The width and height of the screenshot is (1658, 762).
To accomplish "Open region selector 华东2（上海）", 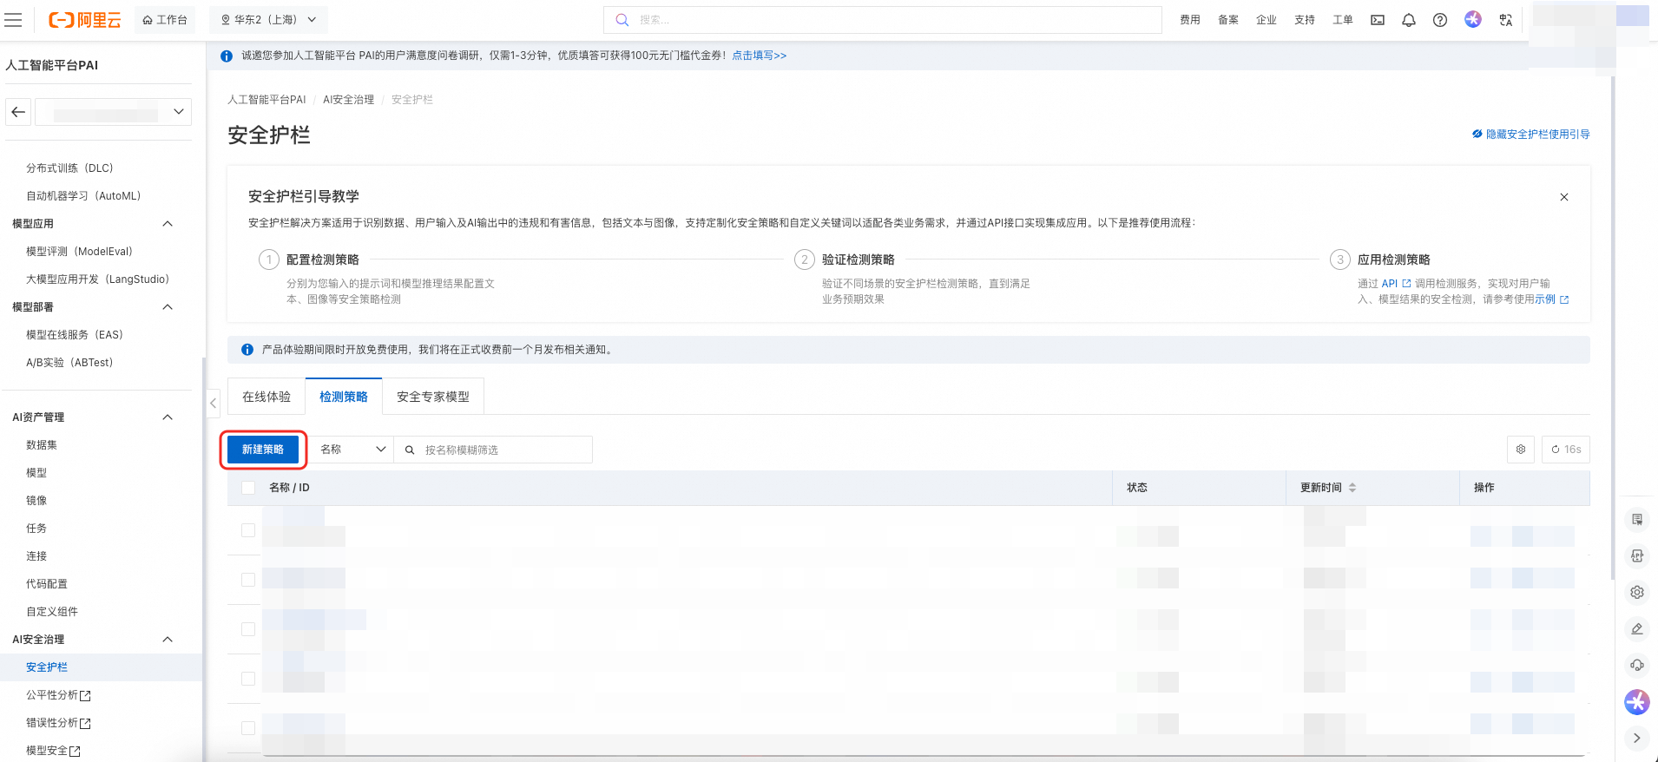I will click(x=268, y=19).
